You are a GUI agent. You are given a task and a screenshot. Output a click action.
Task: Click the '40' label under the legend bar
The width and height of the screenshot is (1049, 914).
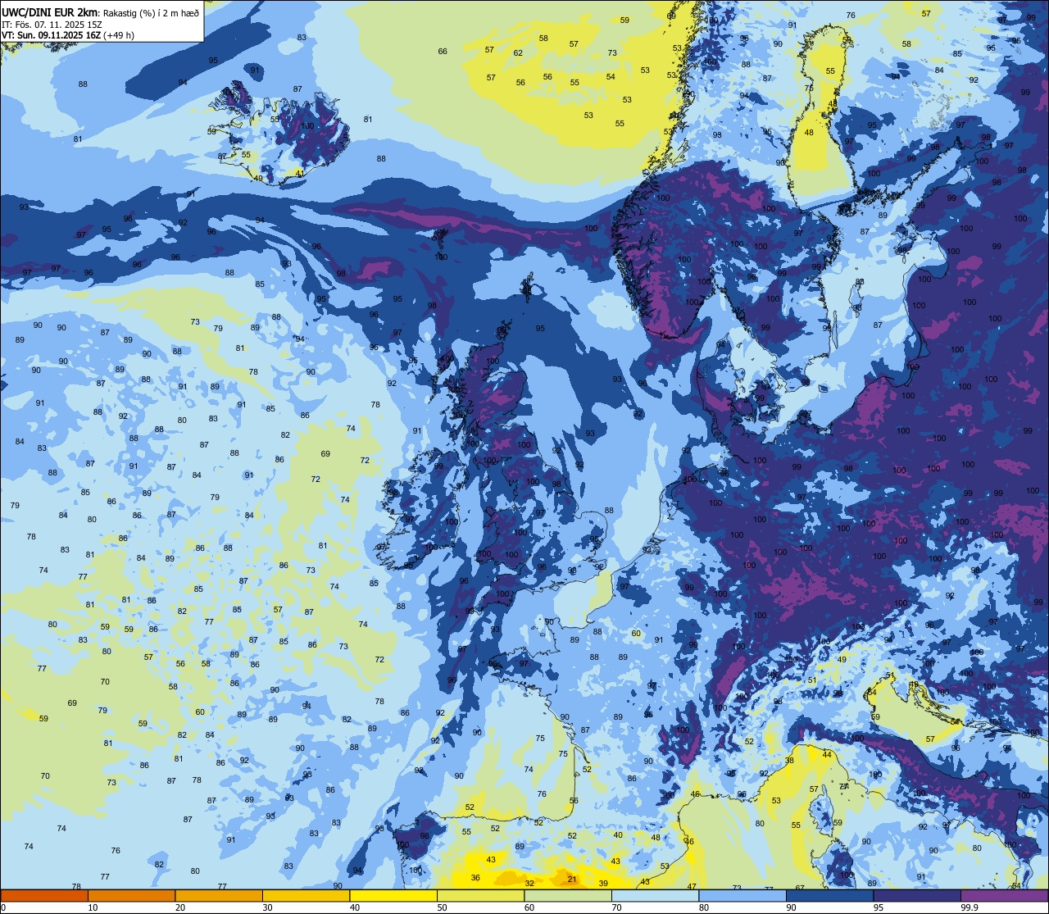pos(355,907)
